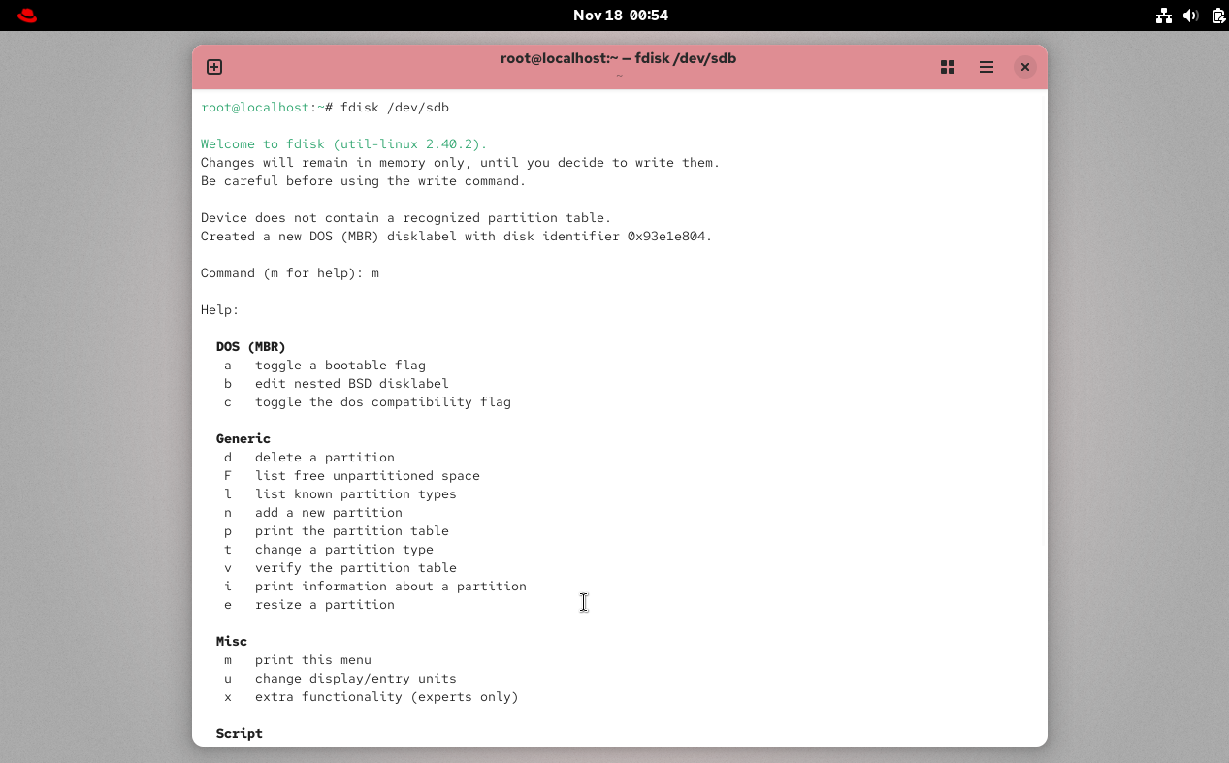Click the window title 'root@localhost:~ — fdisk /dev/sdb'
The width and height of the screenshot is (1229, 763).
[x=619, y=58]
